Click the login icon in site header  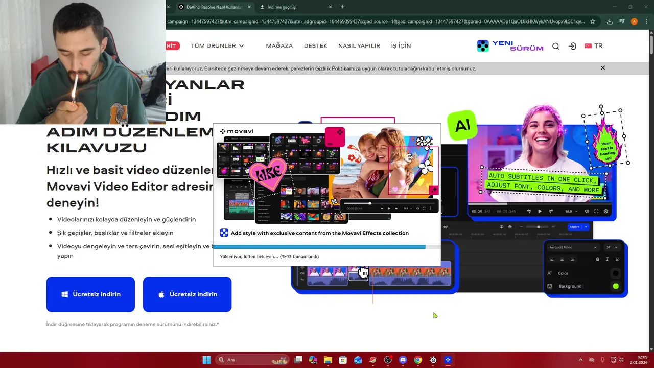pyautogui.click(x=572, y=46)
